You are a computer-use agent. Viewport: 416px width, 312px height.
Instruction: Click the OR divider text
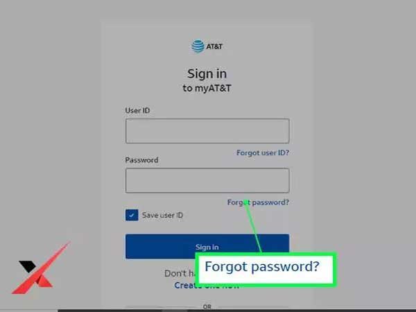pos(207,306)
